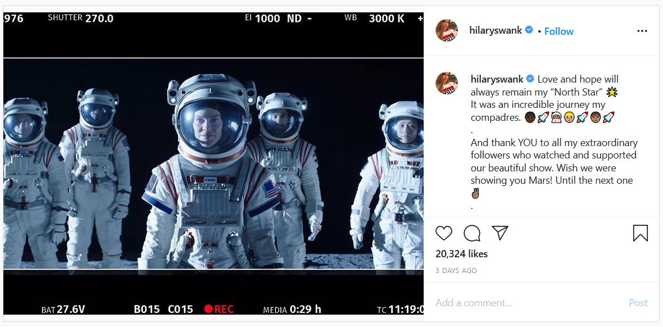Click the caption line 'It was an incredible journey my'
This screenshot has width=663, height=327.
point(538,105)
